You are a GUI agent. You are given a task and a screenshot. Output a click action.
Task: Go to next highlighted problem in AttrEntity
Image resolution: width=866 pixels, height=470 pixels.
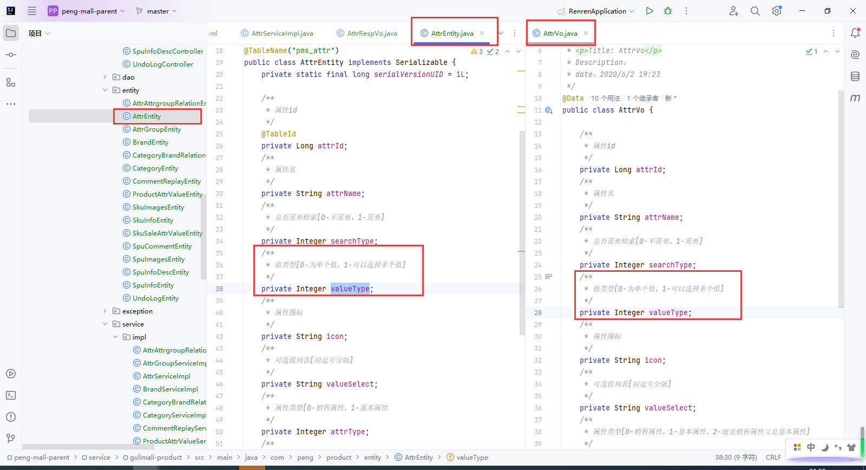(x=519, y=51)
